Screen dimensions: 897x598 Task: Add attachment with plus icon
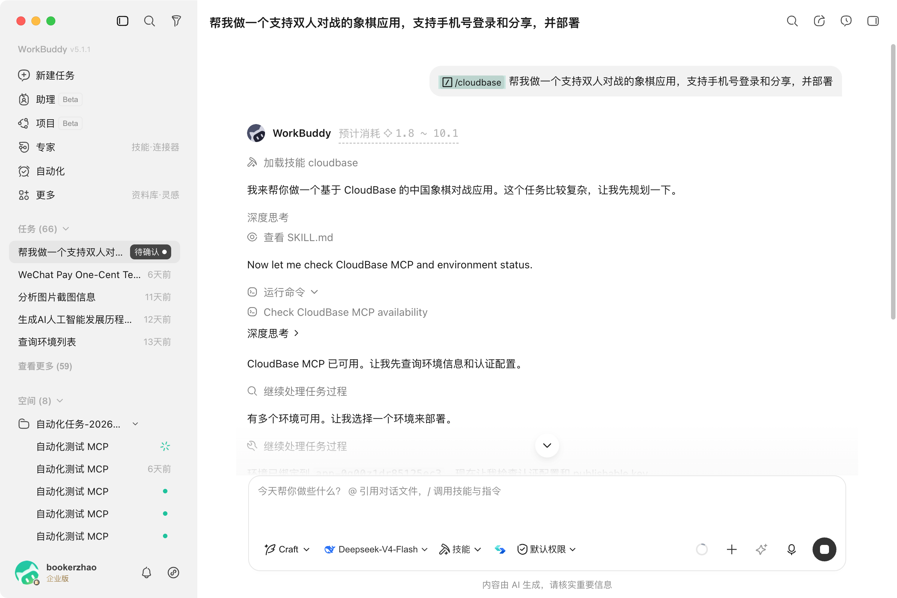pos(731,549)
